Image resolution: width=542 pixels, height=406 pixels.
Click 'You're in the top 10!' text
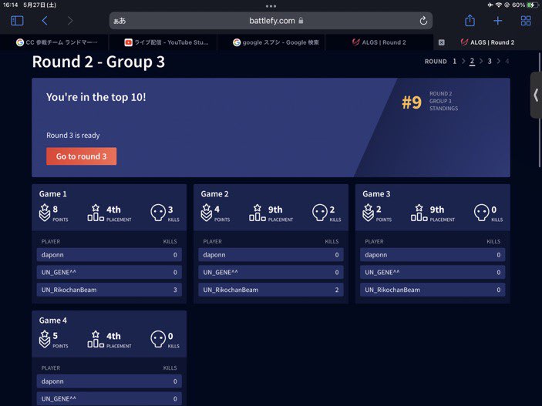[96, 97]
